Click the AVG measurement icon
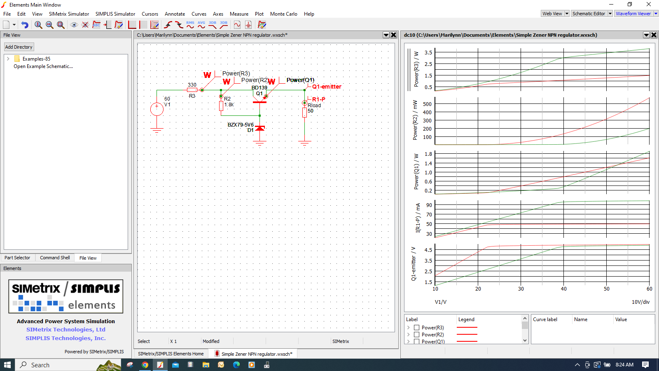The image size is (659, 371). tap(201, 25)
